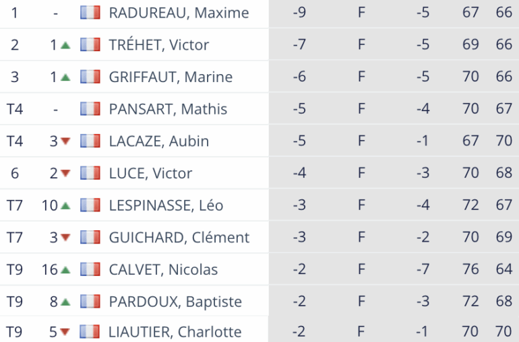The image size is (519, 342).
Task: Click the green up arrow in CALVET's row
Action: click(65, 270)
